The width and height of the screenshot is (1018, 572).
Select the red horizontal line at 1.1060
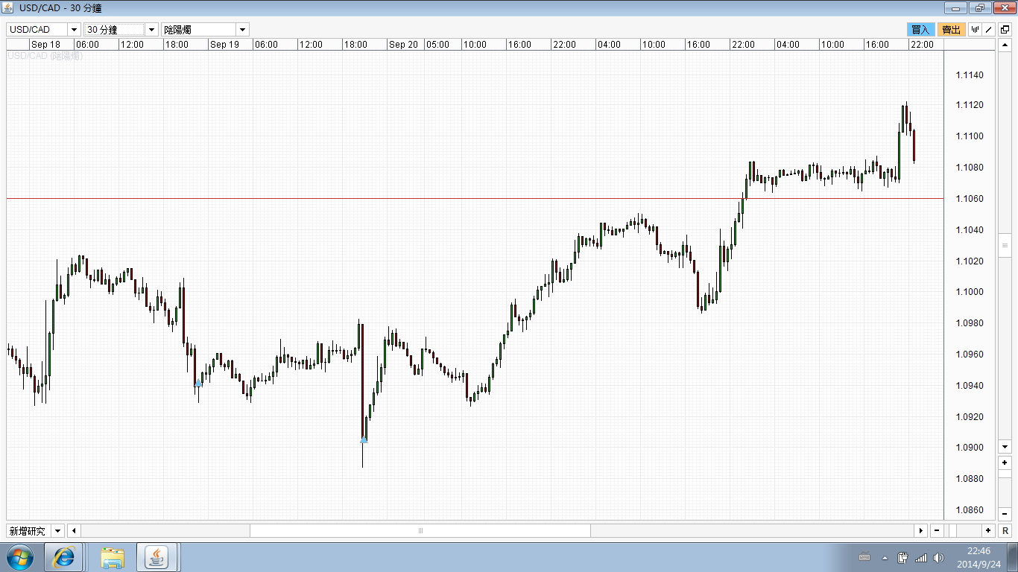coord(475,198)
